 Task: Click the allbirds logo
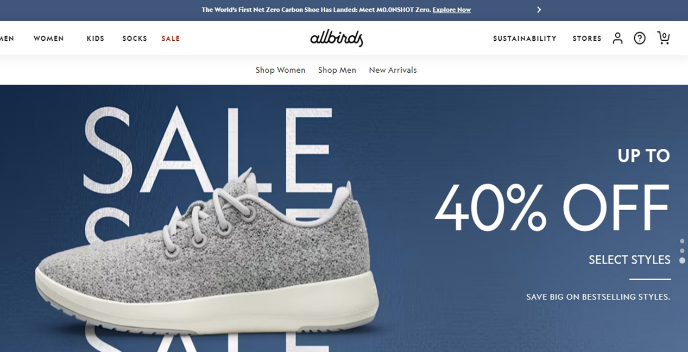pyautogui.click(x=337, y=38)
